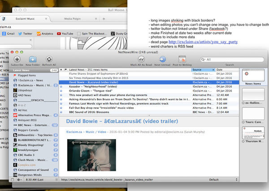Select the Billboard.biz Top Stories feed icon
Image resolution: width=269 pixels, height=191 pixels.
[x=15, y=135]
